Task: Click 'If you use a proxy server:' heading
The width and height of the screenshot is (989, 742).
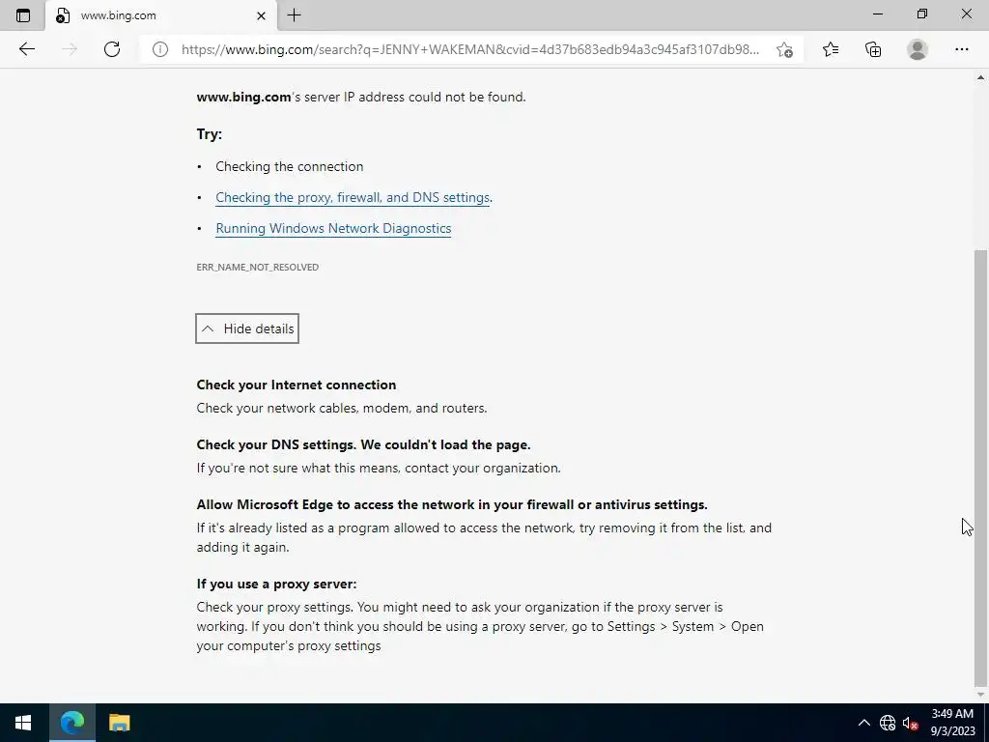Action: (276, 585)
